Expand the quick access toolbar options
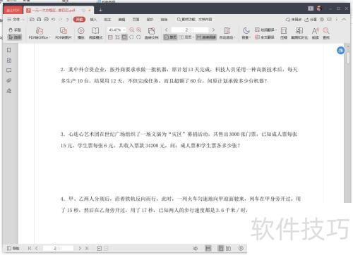353x255 pixels. click(68, 20)
